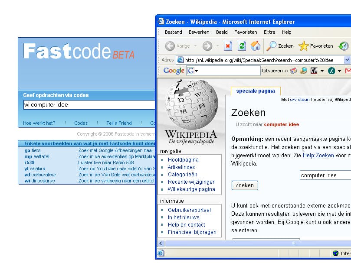Screen dimensions: 351x263
Task: Follow the 'uw steun' link
Action: [300, 100]
